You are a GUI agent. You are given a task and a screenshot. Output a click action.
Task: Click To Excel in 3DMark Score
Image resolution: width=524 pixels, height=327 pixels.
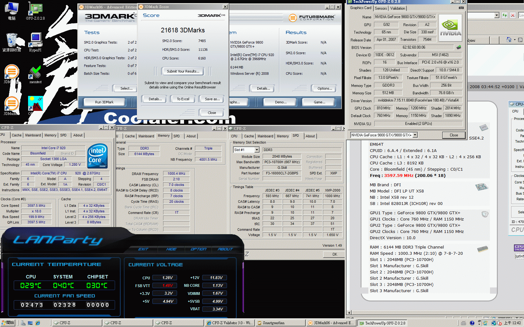[183, 99]
